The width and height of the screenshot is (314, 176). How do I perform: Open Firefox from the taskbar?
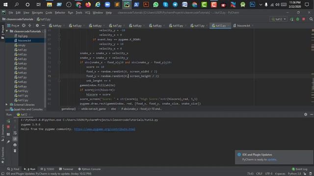(88, 4)
